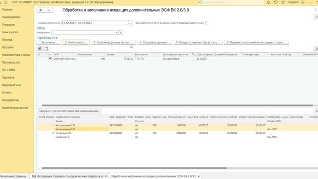Select code 2940000000 cell
318x179 pixels.
coord(121,133)
